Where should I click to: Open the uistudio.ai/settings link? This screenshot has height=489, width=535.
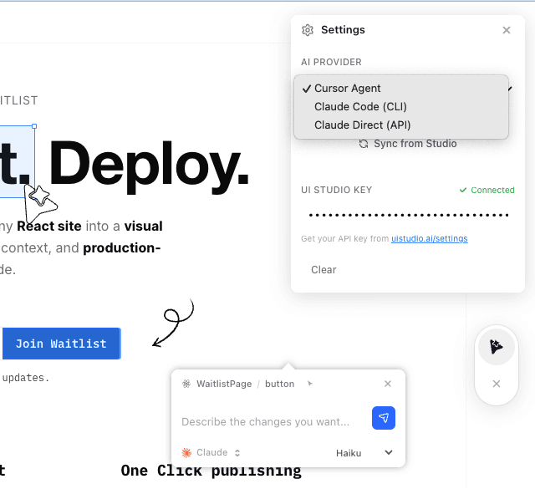[x=429, y=239]
